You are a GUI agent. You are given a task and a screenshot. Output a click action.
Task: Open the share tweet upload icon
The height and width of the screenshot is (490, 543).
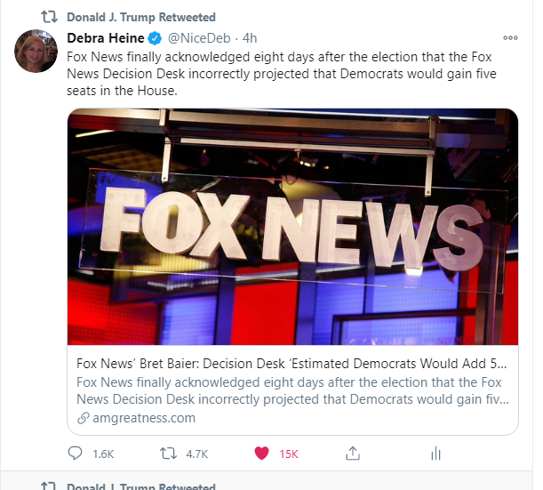coord(353,454)
